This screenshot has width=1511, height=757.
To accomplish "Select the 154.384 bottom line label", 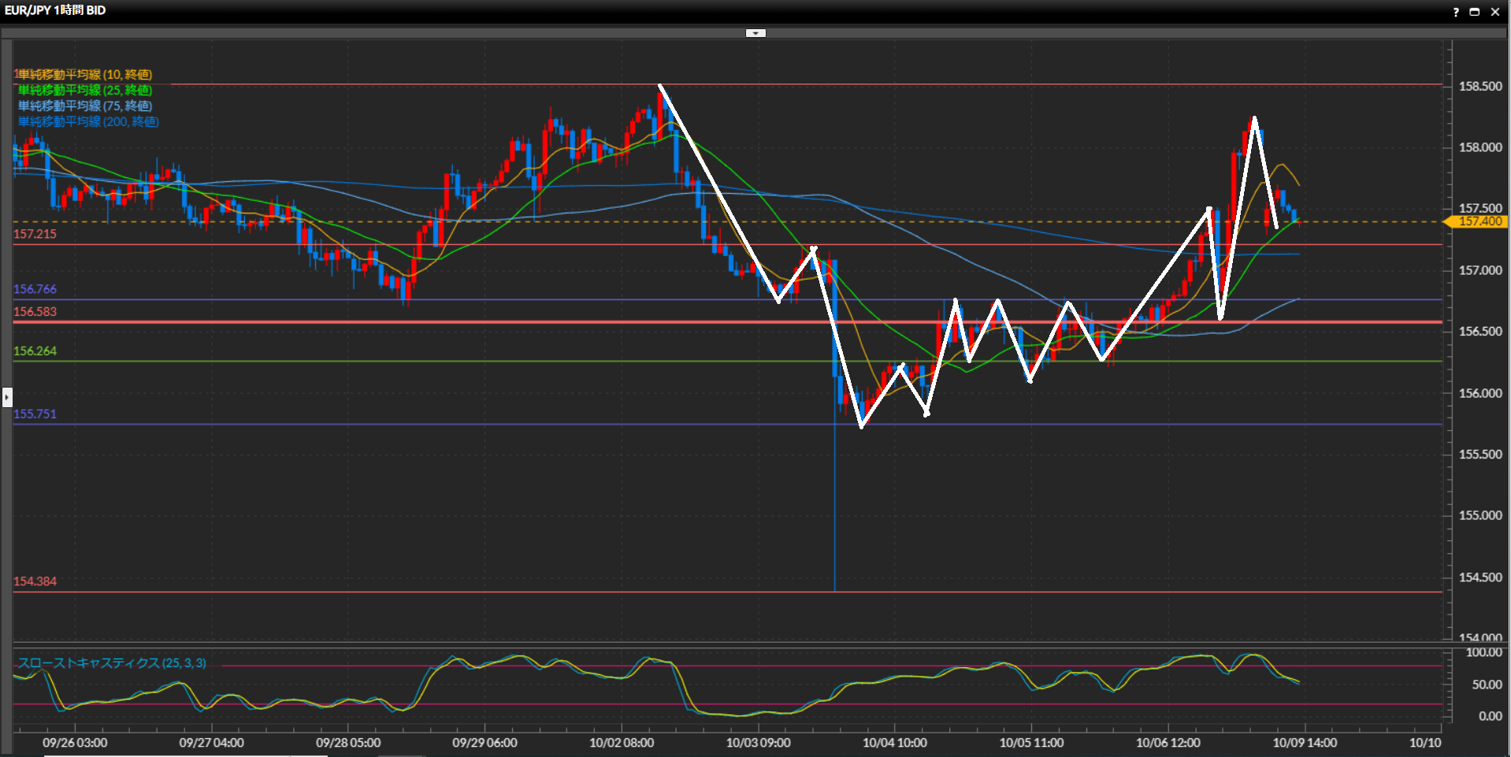I will (35, 581).
